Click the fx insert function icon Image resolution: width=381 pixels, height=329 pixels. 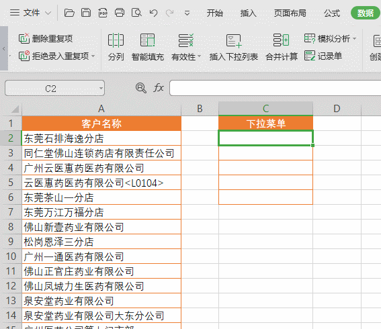point(159,88)
